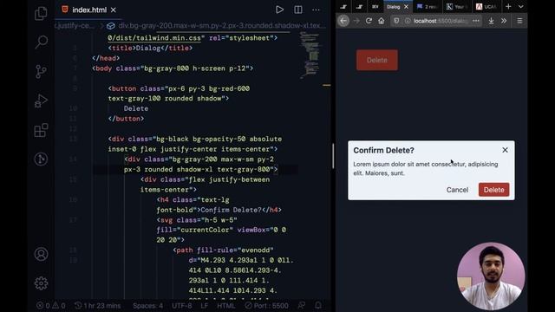Click the Confirm Delete? heading in dialog
Image resolution: width=555 pixels, height=312 pixels.
point(383,150)
